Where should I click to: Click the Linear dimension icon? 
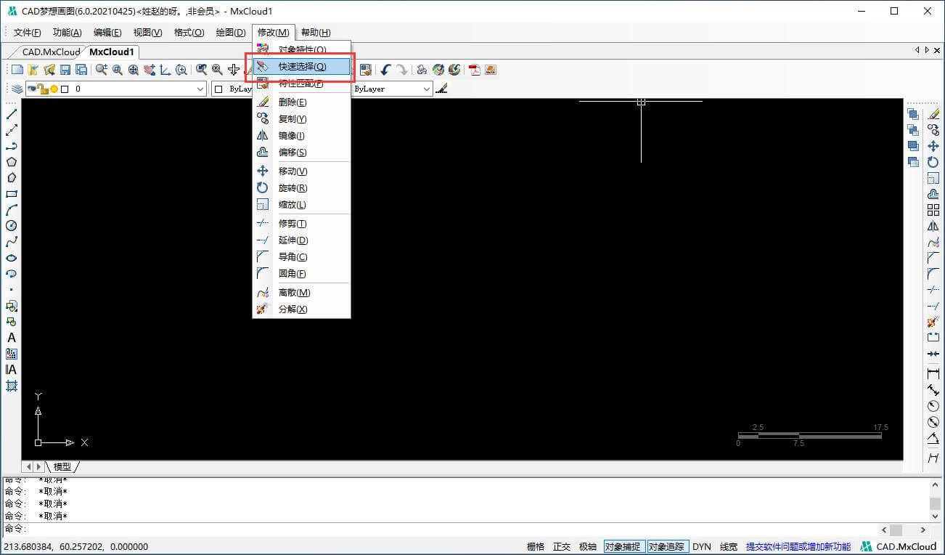point(933,373)
